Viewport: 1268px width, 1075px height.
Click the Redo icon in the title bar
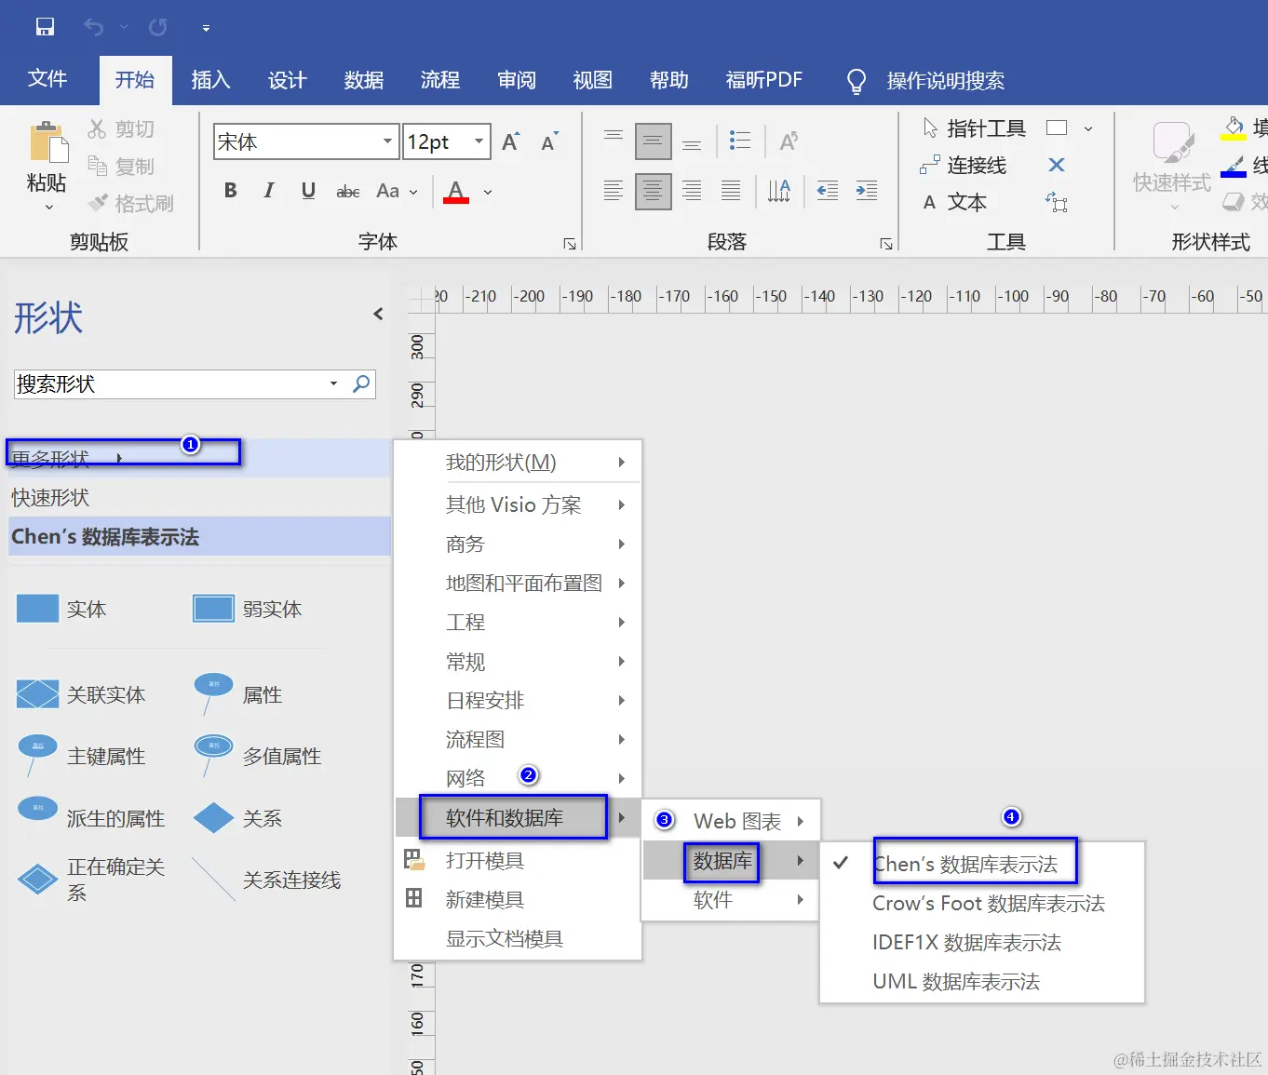click(x=158, y=27)
